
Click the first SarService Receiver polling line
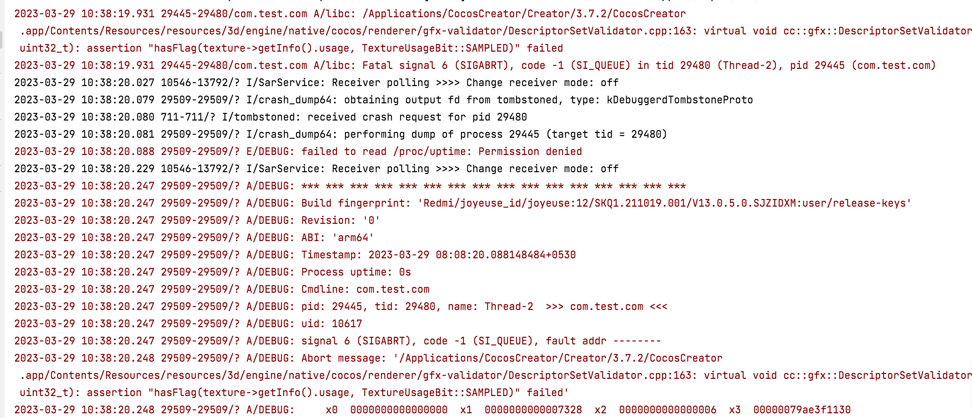(316, 83)
